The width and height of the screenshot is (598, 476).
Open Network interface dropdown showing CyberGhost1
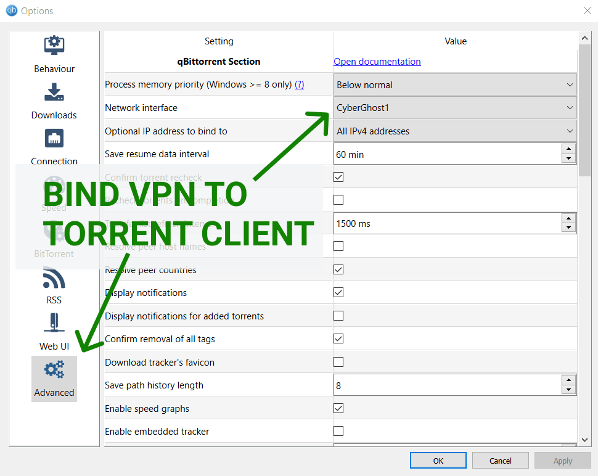coord(455,108)
